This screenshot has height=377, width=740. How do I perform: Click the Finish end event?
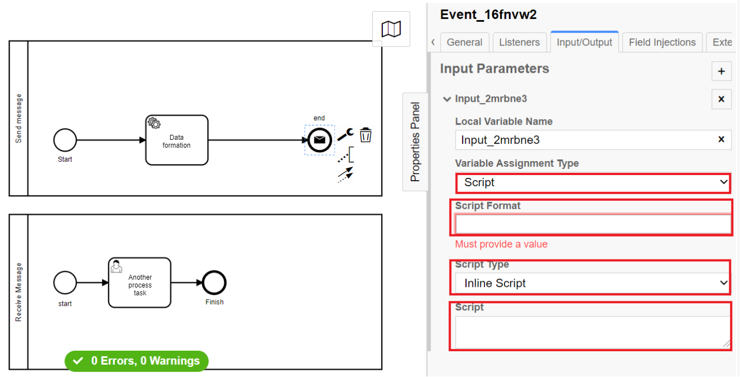[x=214, y=282]
